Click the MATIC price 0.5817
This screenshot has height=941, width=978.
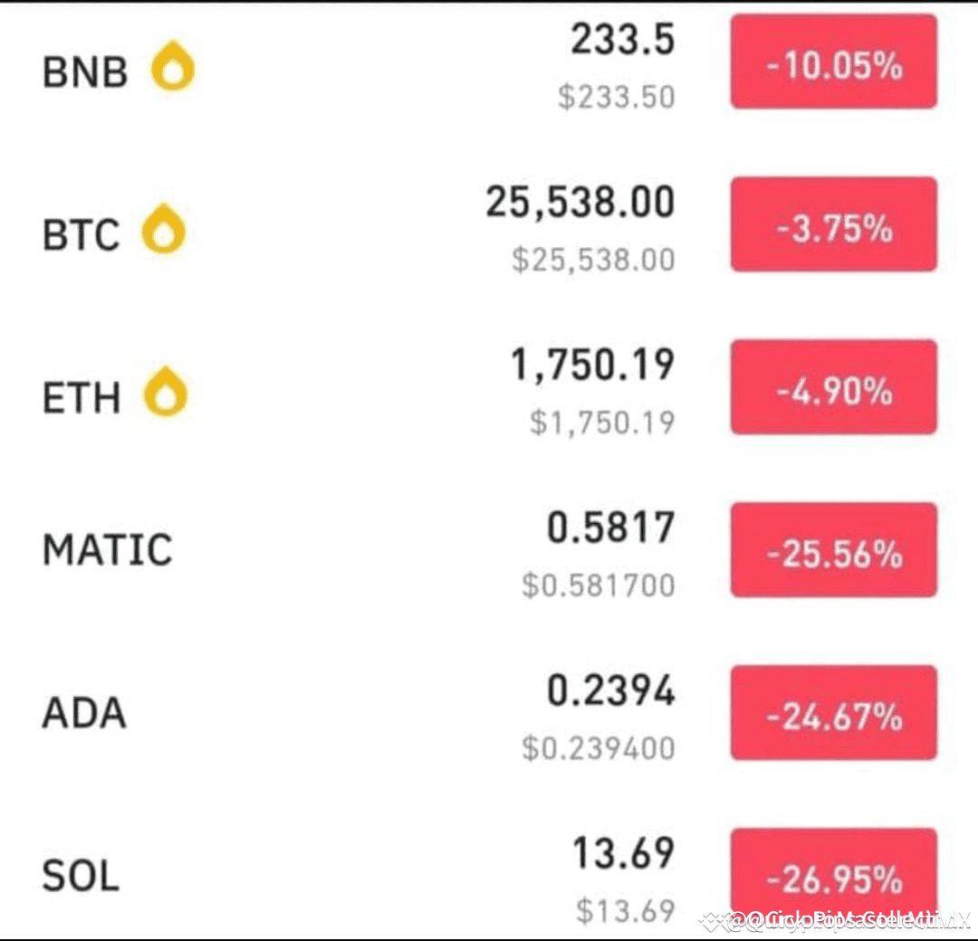[610, 528]
